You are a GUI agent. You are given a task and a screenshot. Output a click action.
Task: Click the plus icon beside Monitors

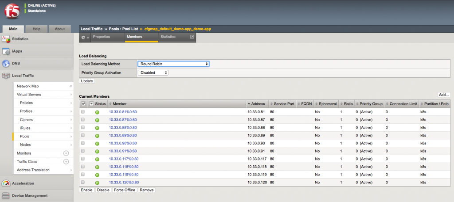[x=66, y=153]
